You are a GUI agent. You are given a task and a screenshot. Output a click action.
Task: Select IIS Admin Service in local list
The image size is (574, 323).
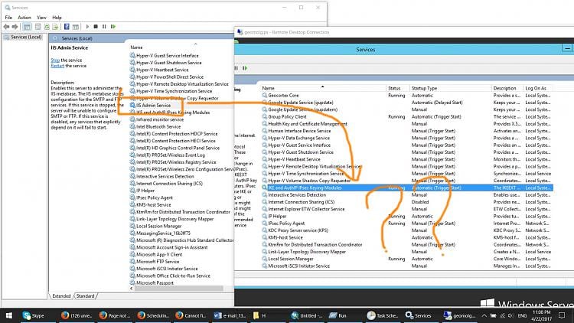(153, 106)
